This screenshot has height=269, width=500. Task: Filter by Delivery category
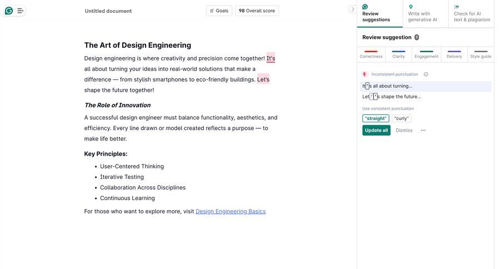(x=454, y=54)
